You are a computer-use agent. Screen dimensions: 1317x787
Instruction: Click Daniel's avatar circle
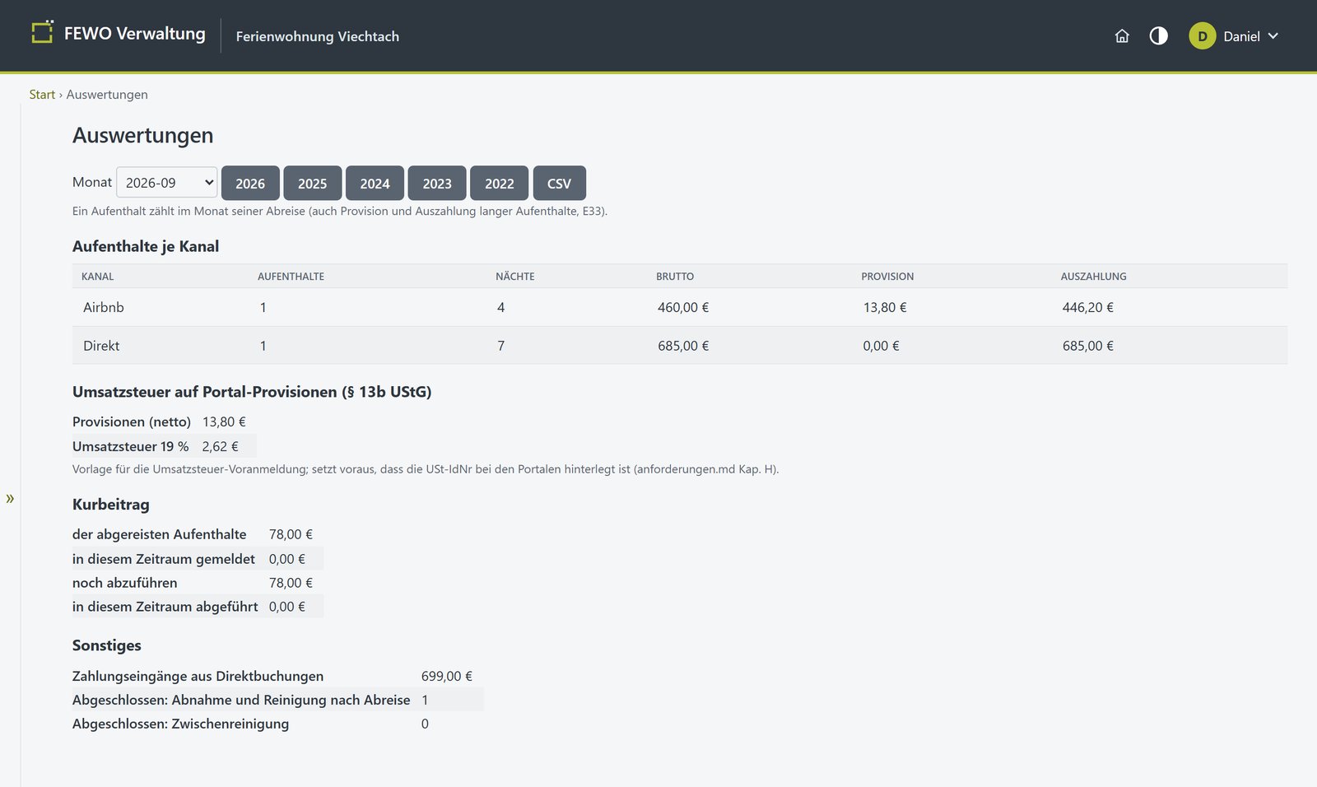click(x=1203, y=36)
